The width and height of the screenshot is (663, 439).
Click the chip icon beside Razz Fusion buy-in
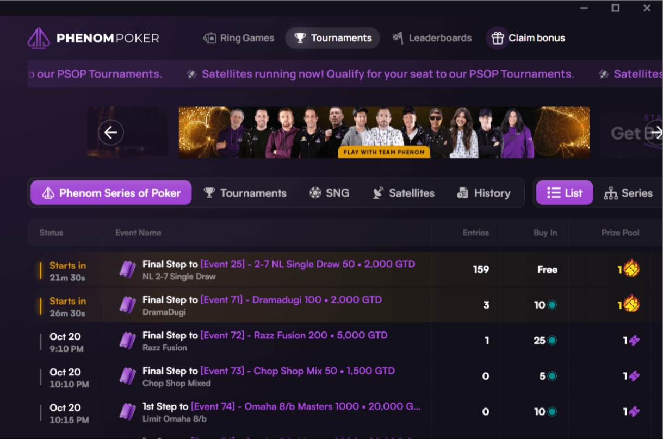[552, 341]
